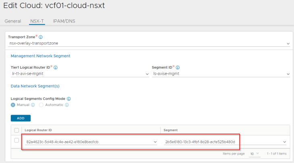
Task: Click info icon beside Transport Zone label
Action: point(41,37)
